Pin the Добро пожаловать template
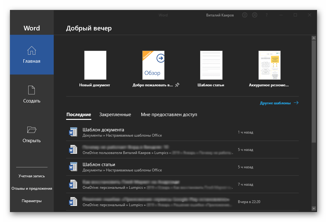327x222 pixels. tap(177, 84)
